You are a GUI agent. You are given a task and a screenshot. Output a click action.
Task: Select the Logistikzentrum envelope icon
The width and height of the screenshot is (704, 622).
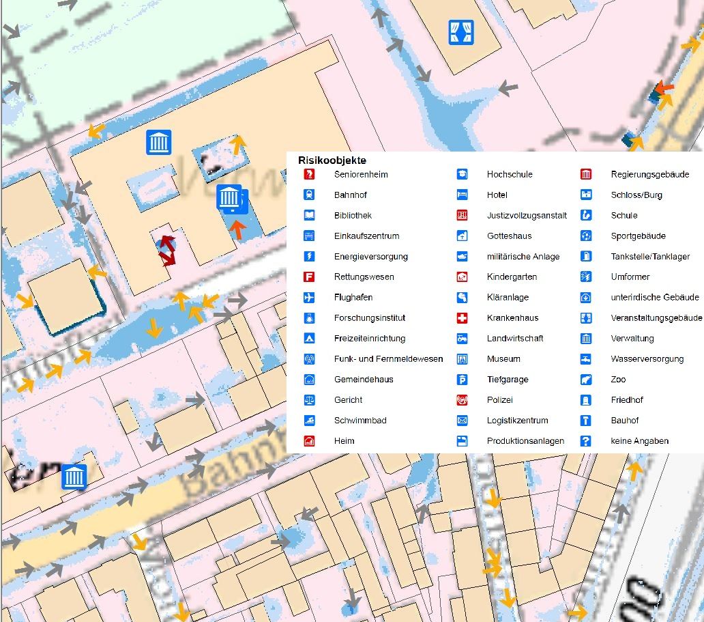(463, 421)
